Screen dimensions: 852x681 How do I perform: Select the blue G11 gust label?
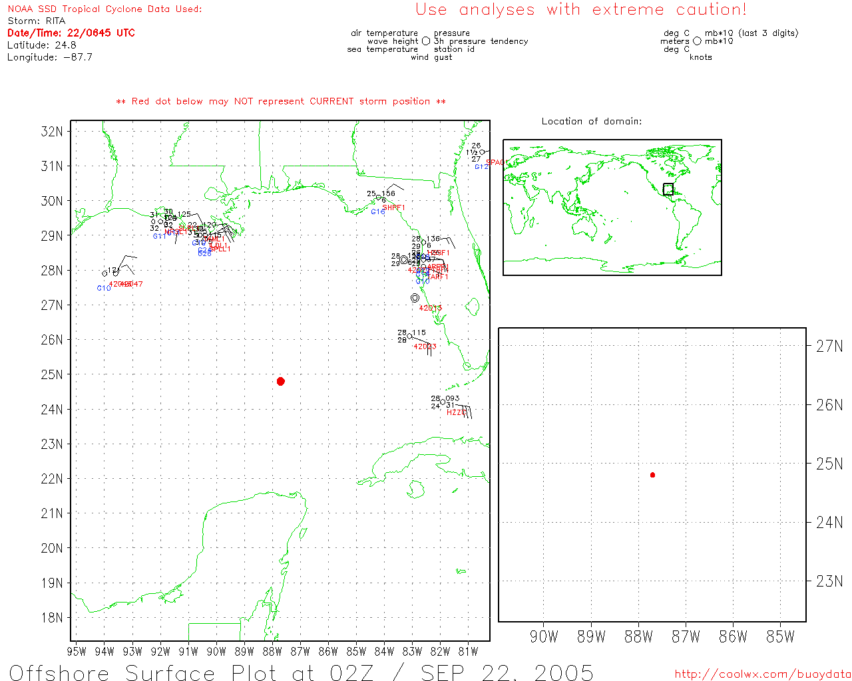tap(159, 236)
